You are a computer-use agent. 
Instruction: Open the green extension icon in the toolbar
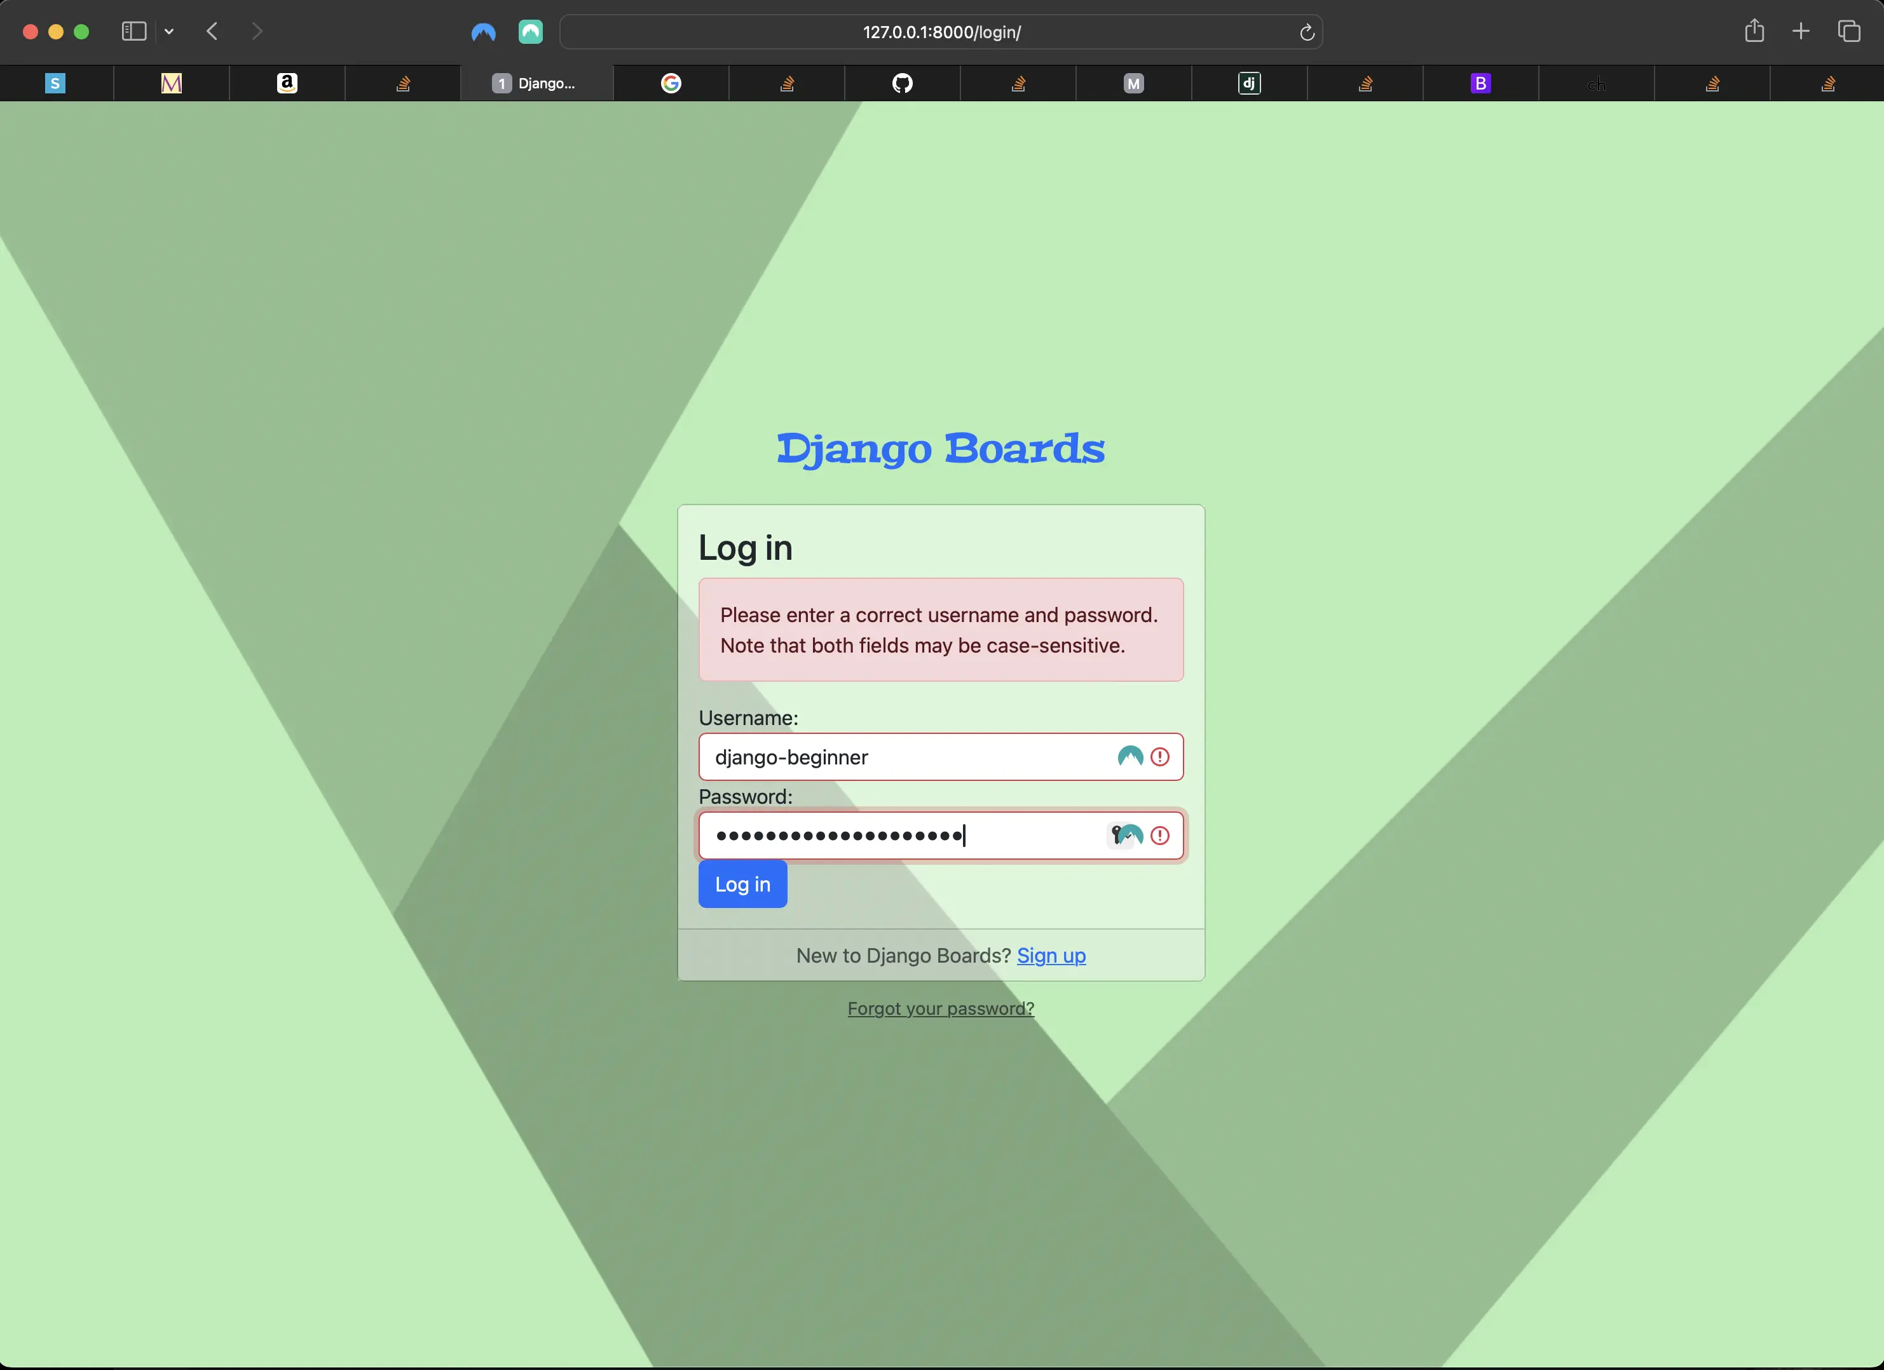pos(531,32)
